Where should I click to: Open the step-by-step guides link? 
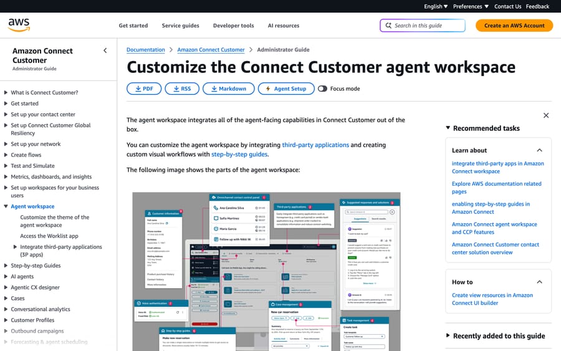(239, 154)
